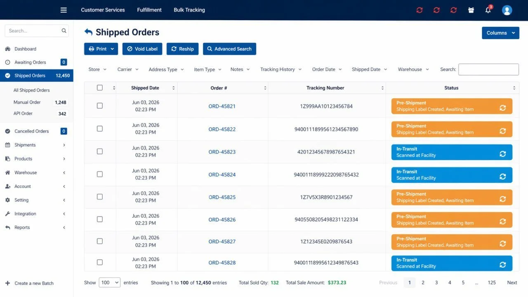This screenshot has width=528, height=297.
Task: Click tracking number 1Z999AA10123456784
Action: click(x=326, y=106)
